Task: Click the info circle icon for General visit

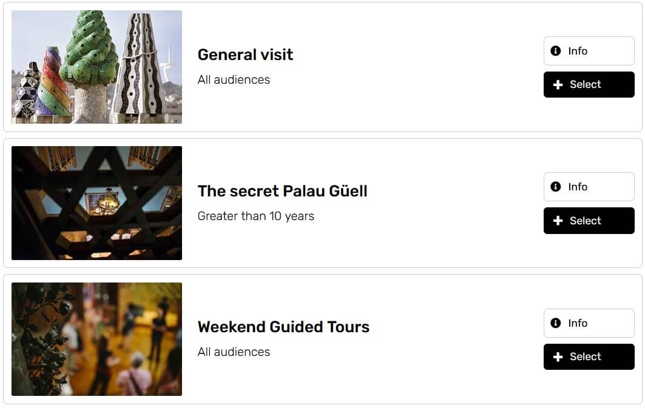Action: (x=555, y=51)
